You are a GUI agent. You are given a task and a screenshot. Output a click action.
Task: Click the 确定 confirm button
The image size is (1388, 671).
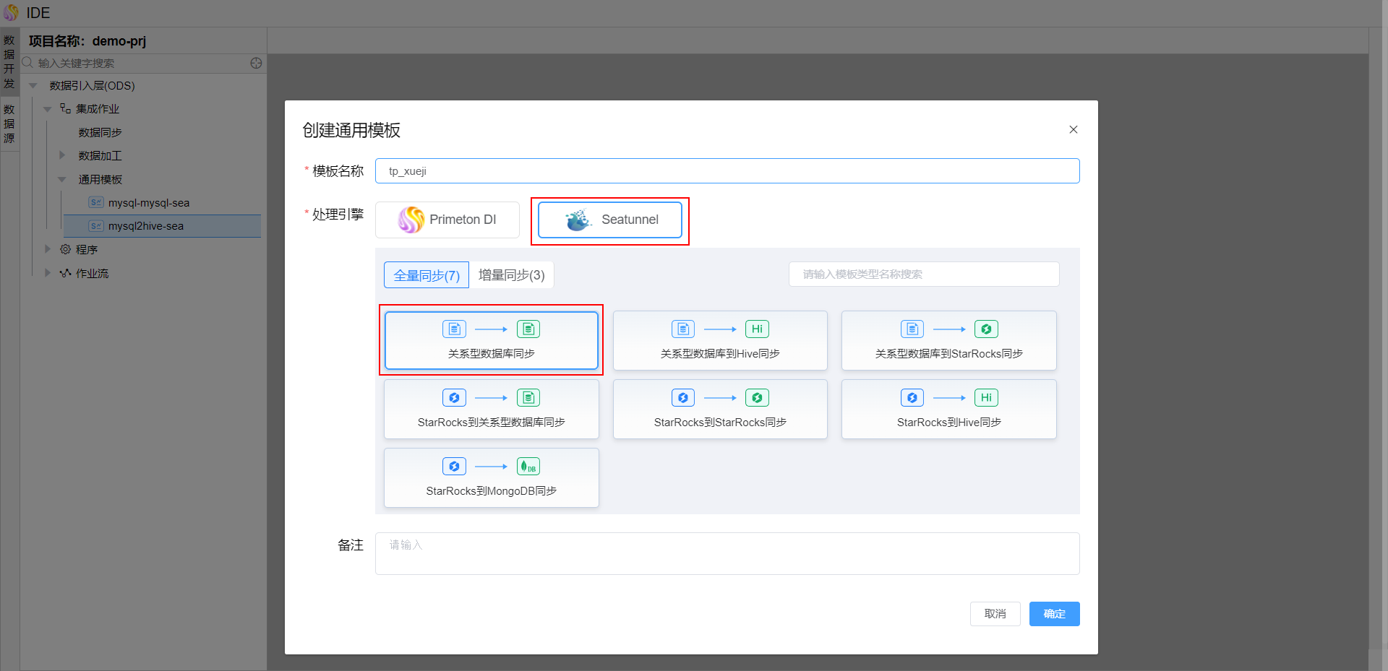point(1055,614)
